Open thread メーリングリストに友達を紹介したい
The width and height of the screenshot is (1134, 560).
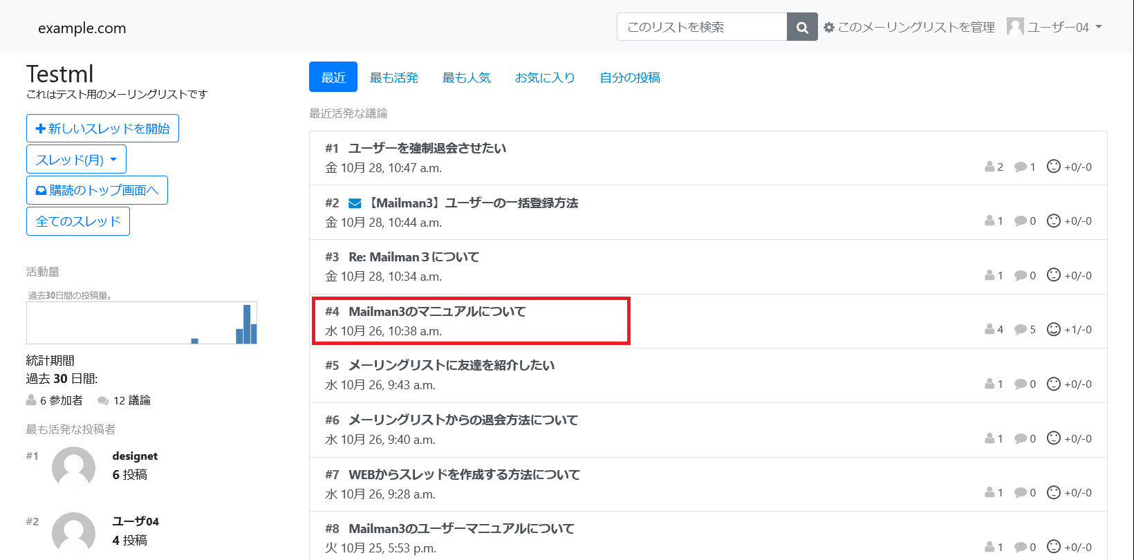click(x=452, y=365)
